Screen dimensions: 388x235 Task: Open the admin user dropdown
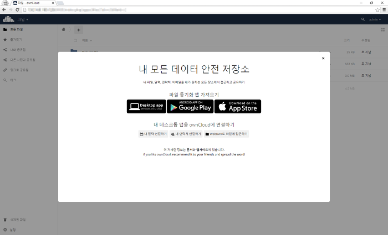pyautogui.click(x=375, y=19)
